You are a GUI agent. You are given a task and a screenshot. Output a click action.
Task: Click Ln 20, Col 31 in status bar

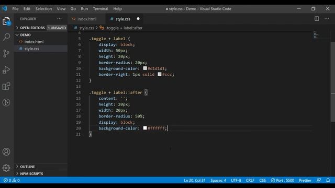[194, 180]
